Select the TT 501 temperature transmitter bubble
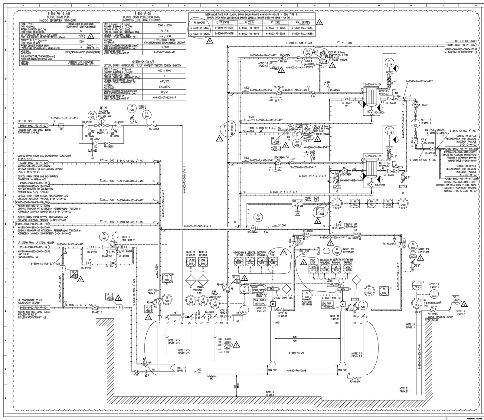 (167, 300)
